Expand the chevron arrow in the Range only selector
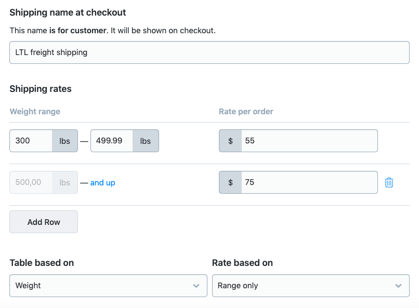This screenshot has width=419, height=308. [x=398, y=286]
